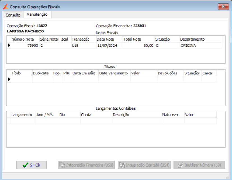The image size is (232, 180).
Task: Click the Data Emissão column header
Action: click(85, 73)
